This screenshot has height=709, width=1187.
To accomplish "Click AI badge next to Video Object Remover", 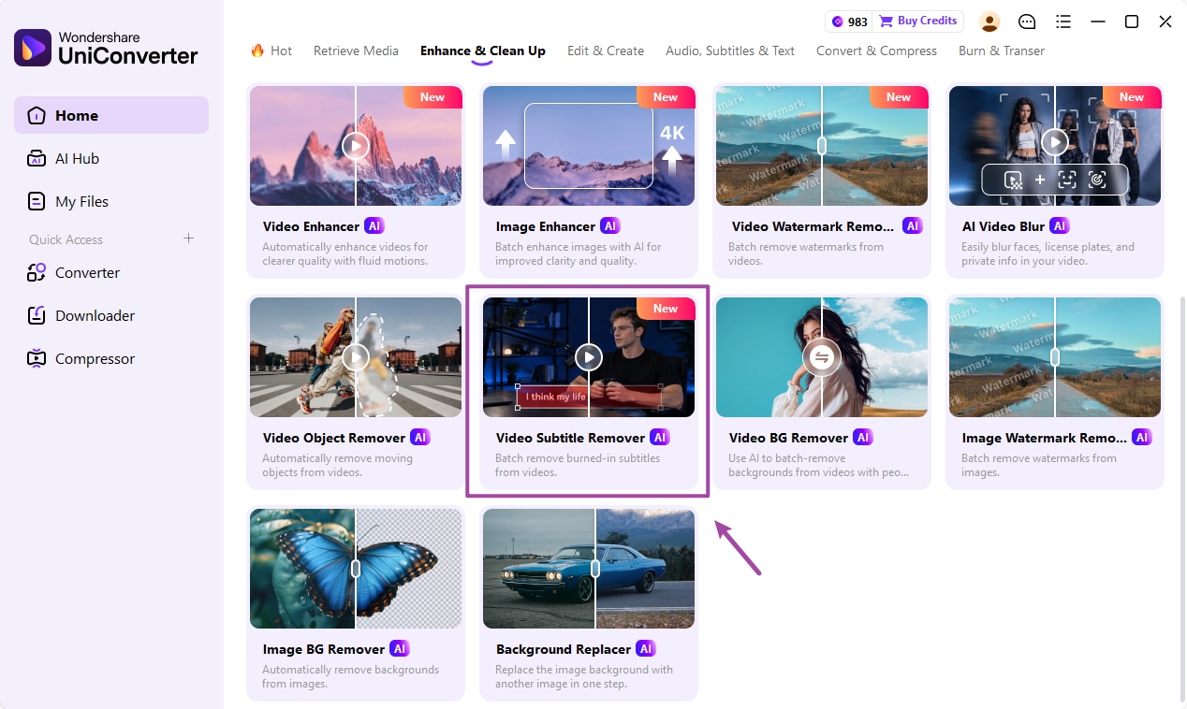I will (420, 437).
